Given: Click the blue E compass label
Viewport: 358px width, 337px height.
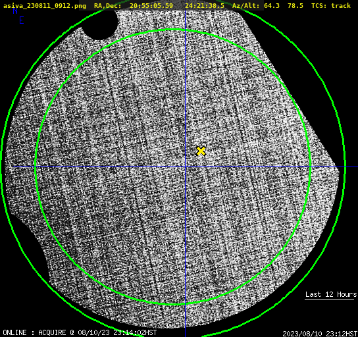Looking at the screenshot, I should point(22,20).
